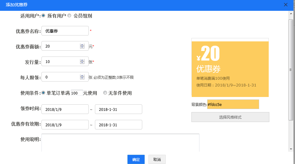The width and height of the screenshot is (295, 164).
Task: Click 领券时间 start date field
Action: click(x=65, y=109)
